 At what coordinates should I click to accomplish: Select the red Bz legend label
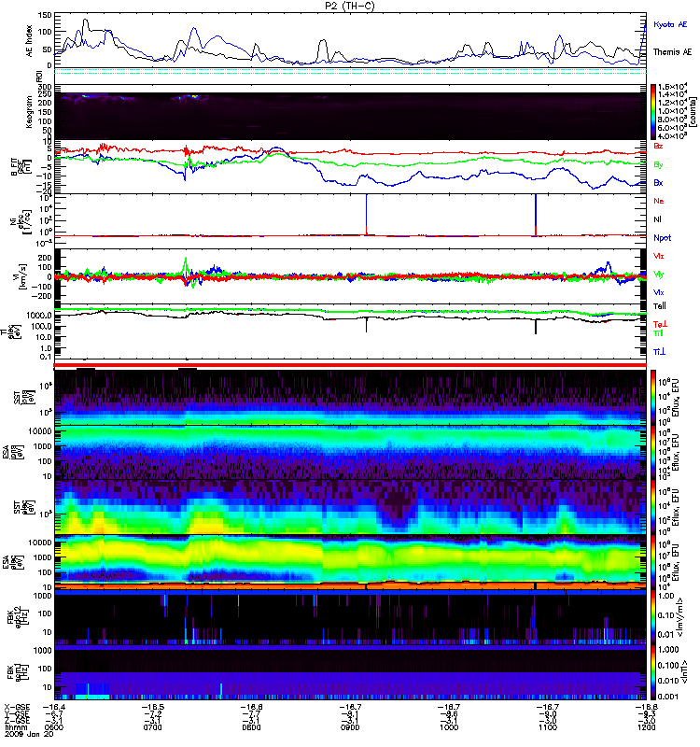click(658, 146)
